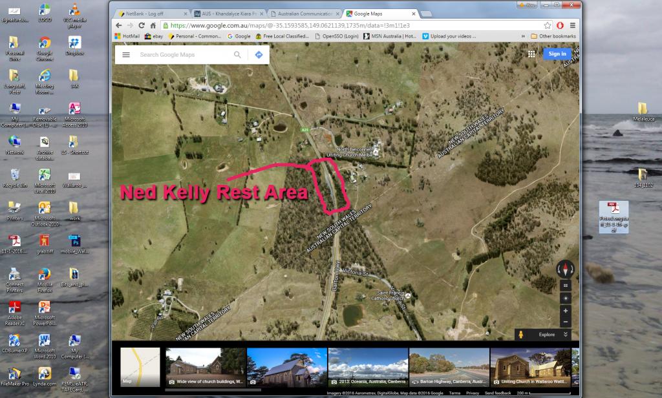Screen dimensions: 662x398
Task: Reset map orientation with the compass
Action: pyautogui.click(x=566, y=270)
